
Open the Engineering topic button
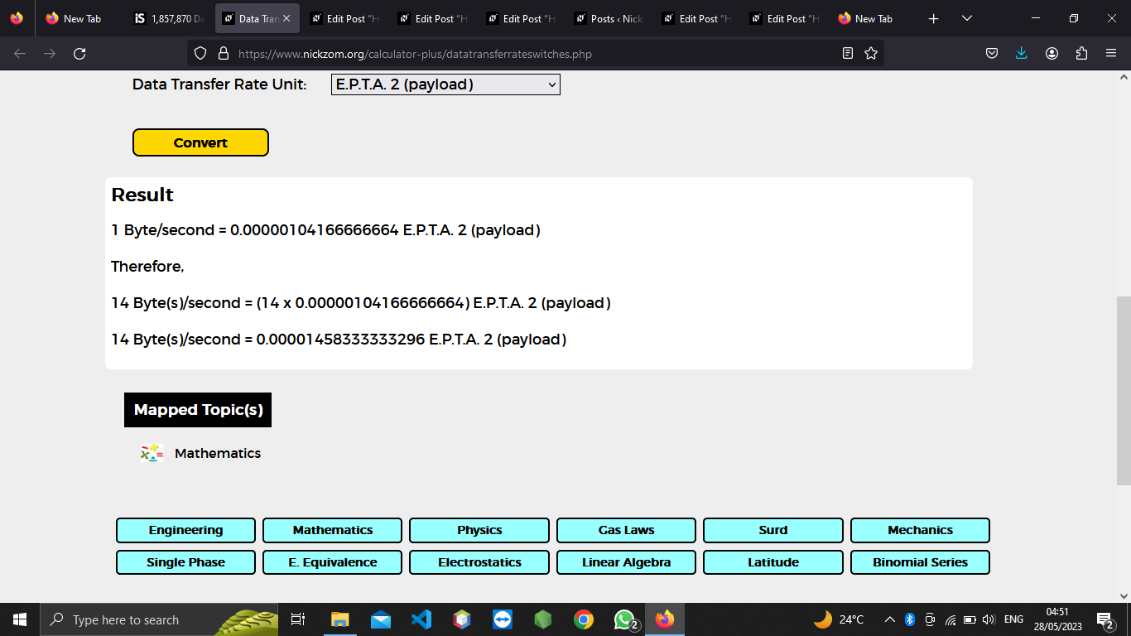(x=185, y=530)
